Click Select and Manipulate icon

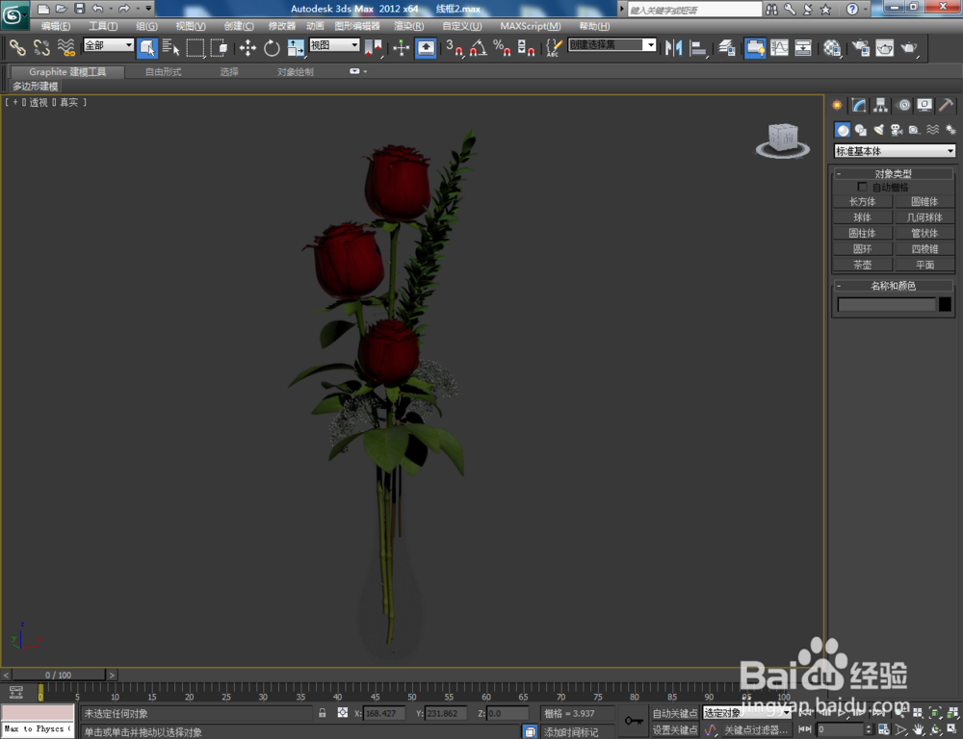click(x=401, y=47)
